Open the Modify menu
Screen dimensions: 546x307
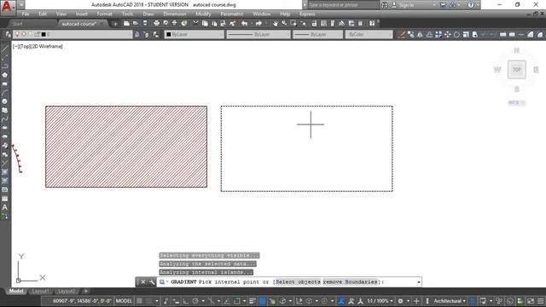[203, 14]
